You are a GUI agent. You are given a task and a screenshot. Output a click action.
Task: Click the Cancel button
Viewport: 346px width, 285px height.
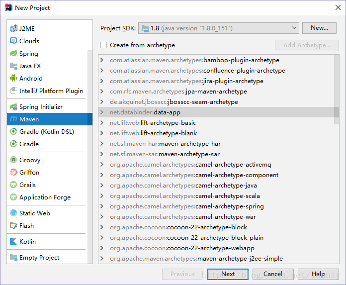click(x=273, y=274)
